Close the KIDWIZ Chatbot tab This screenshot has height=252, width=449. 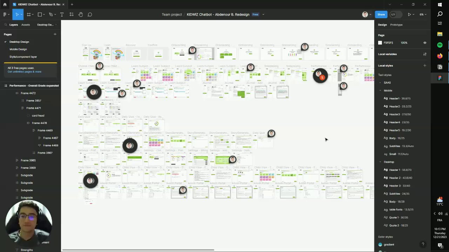point(63,5)
